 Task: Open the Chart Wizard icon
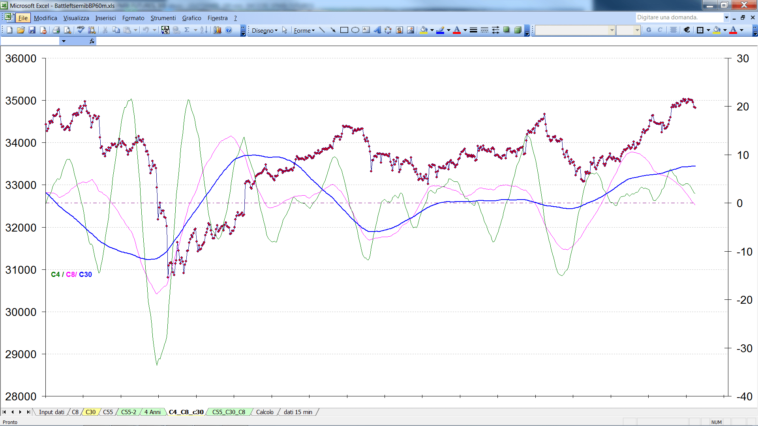coord(217,30)
